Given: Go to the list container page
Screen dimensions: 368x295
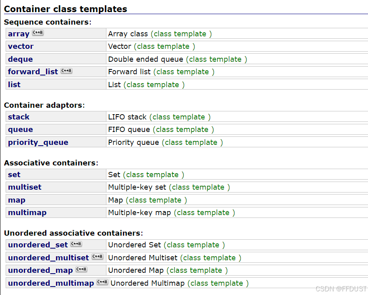Looking at the screenshot, I should coord(14,85).
